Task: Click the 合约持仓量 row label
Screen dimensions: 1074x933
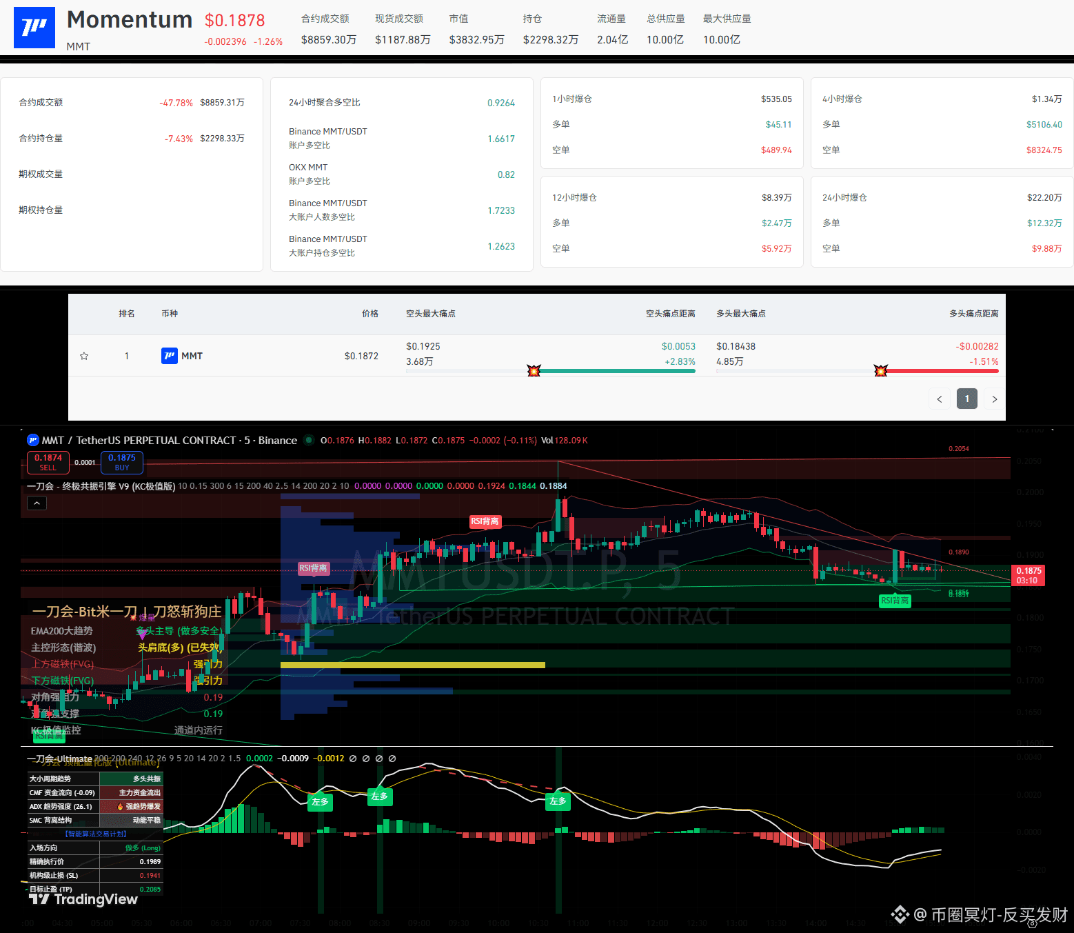Action: coord(41,139)
